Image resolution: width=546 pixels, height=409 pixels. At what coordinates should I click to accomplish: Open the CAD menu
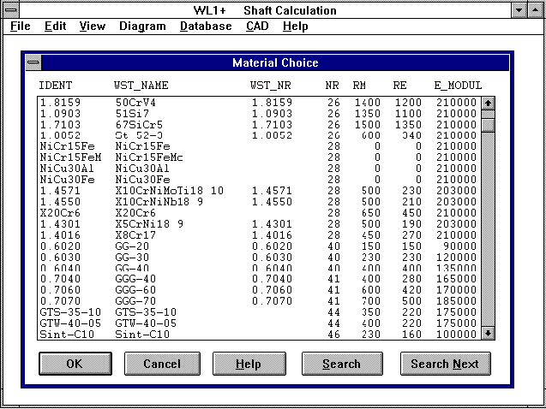pos(256,27)
